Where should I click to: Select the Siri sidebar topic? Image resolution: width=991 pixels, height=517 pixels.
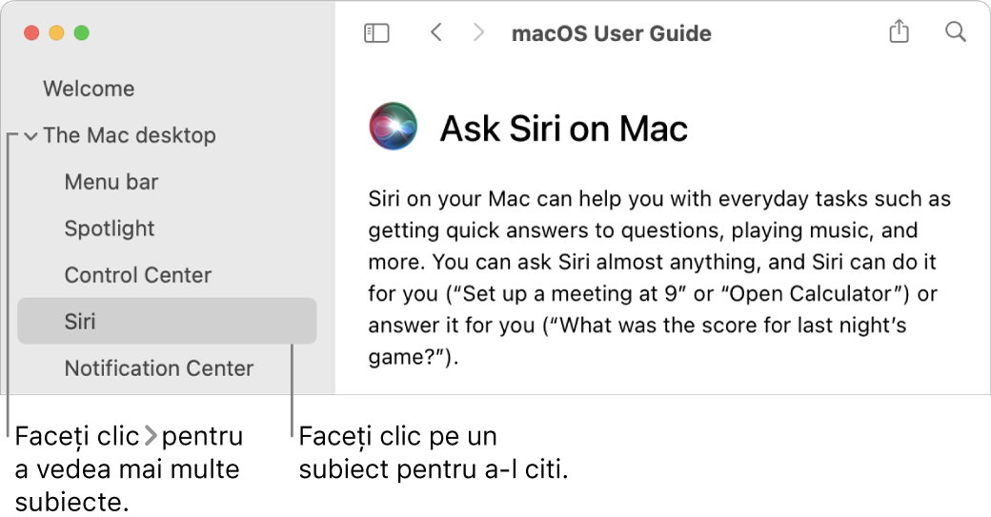(80, 322)
